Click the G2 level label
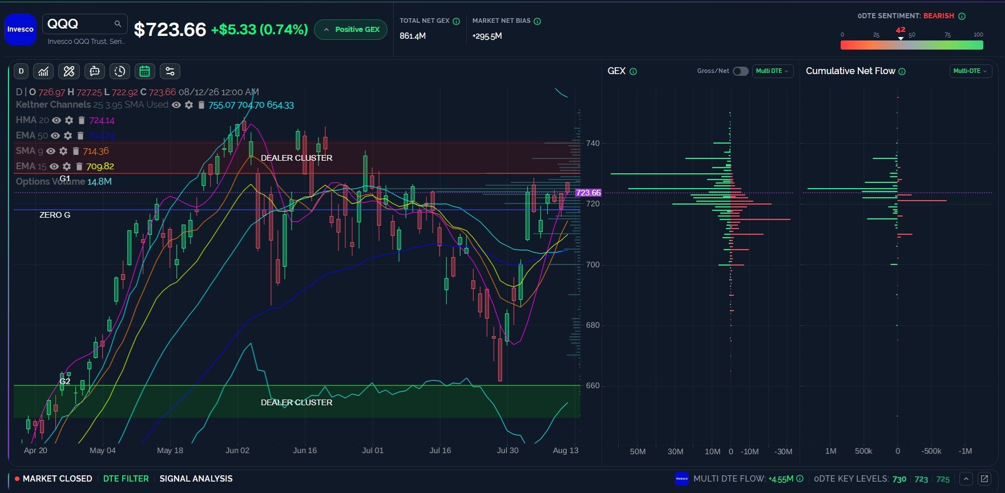1005x493 pixels. pyautogui.click(x=65, y=381)
